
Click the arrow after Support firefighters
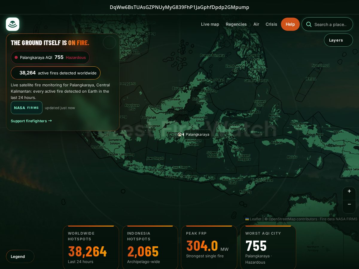[x=50, y=121]
